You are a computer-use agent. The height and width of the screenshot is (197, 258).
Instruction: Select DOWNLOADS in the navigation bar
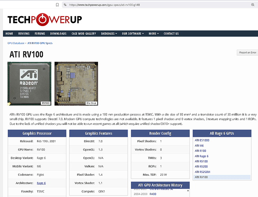(x=58, y=33)
